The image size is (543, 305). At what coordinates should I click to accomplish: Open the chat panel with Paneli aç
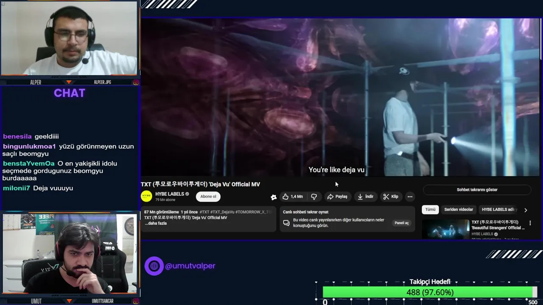coord(401,223)
